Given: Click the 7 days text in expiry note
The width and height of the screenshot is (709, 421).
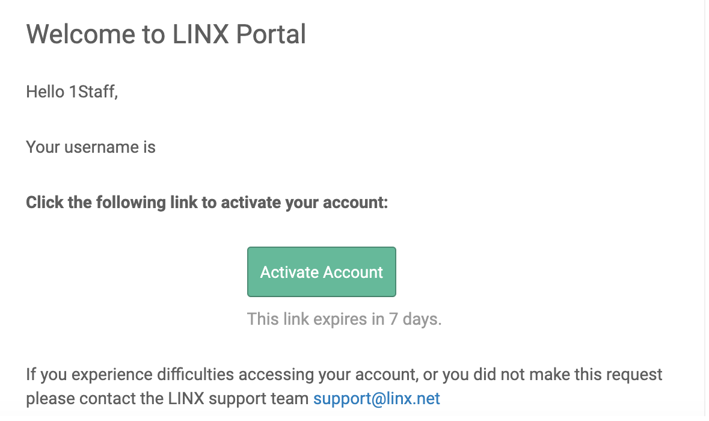Looking at the screenshot, I should pyautogui.click(x=415, y=319).
